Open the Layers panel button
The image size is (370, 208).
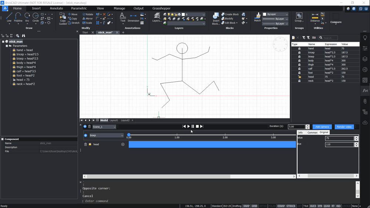coord(157,17)
